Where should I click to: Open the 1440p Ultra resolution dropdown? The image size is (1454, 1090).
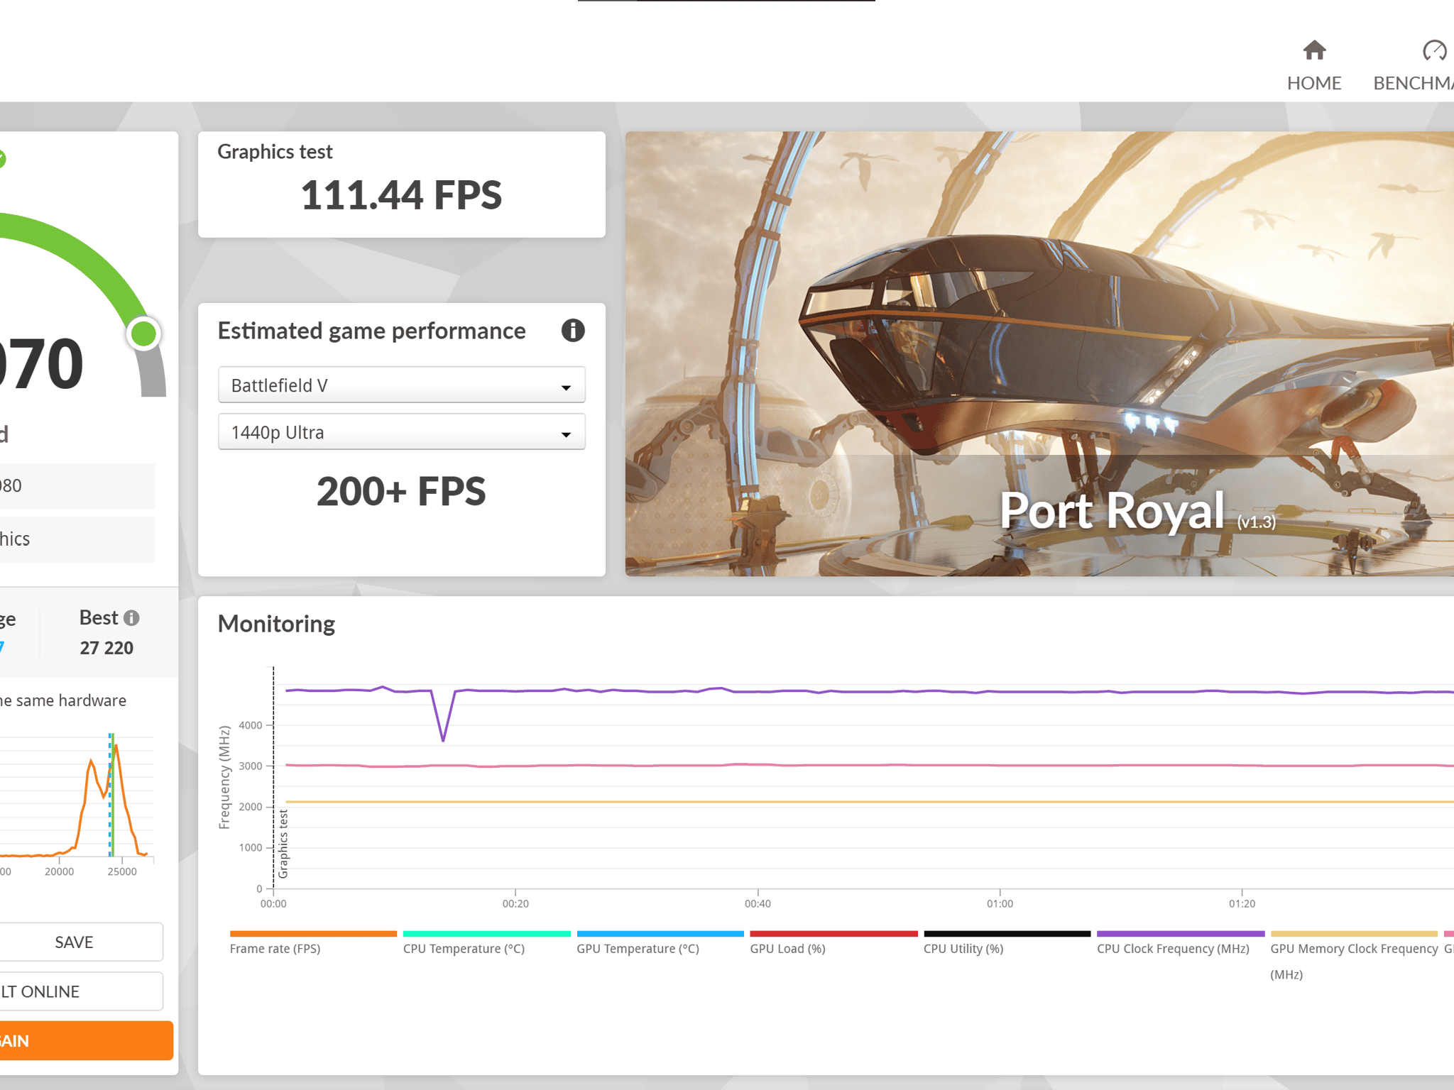click(x=402, y=432)
